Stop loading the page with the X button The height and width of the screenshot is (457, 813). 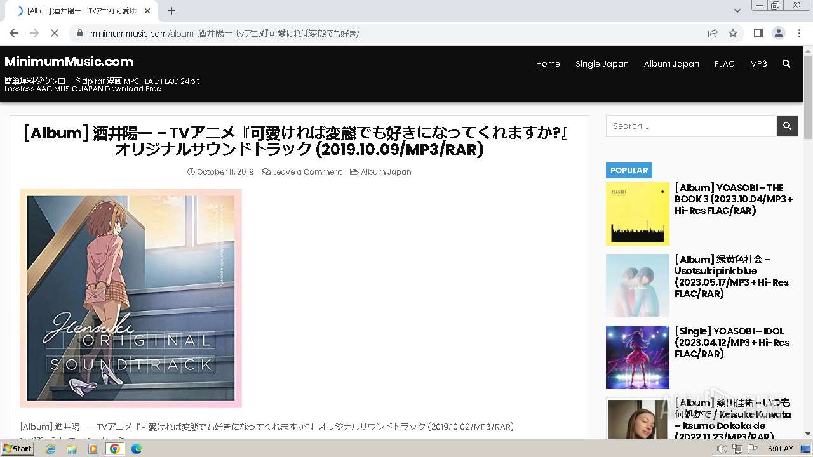(55, 33)
